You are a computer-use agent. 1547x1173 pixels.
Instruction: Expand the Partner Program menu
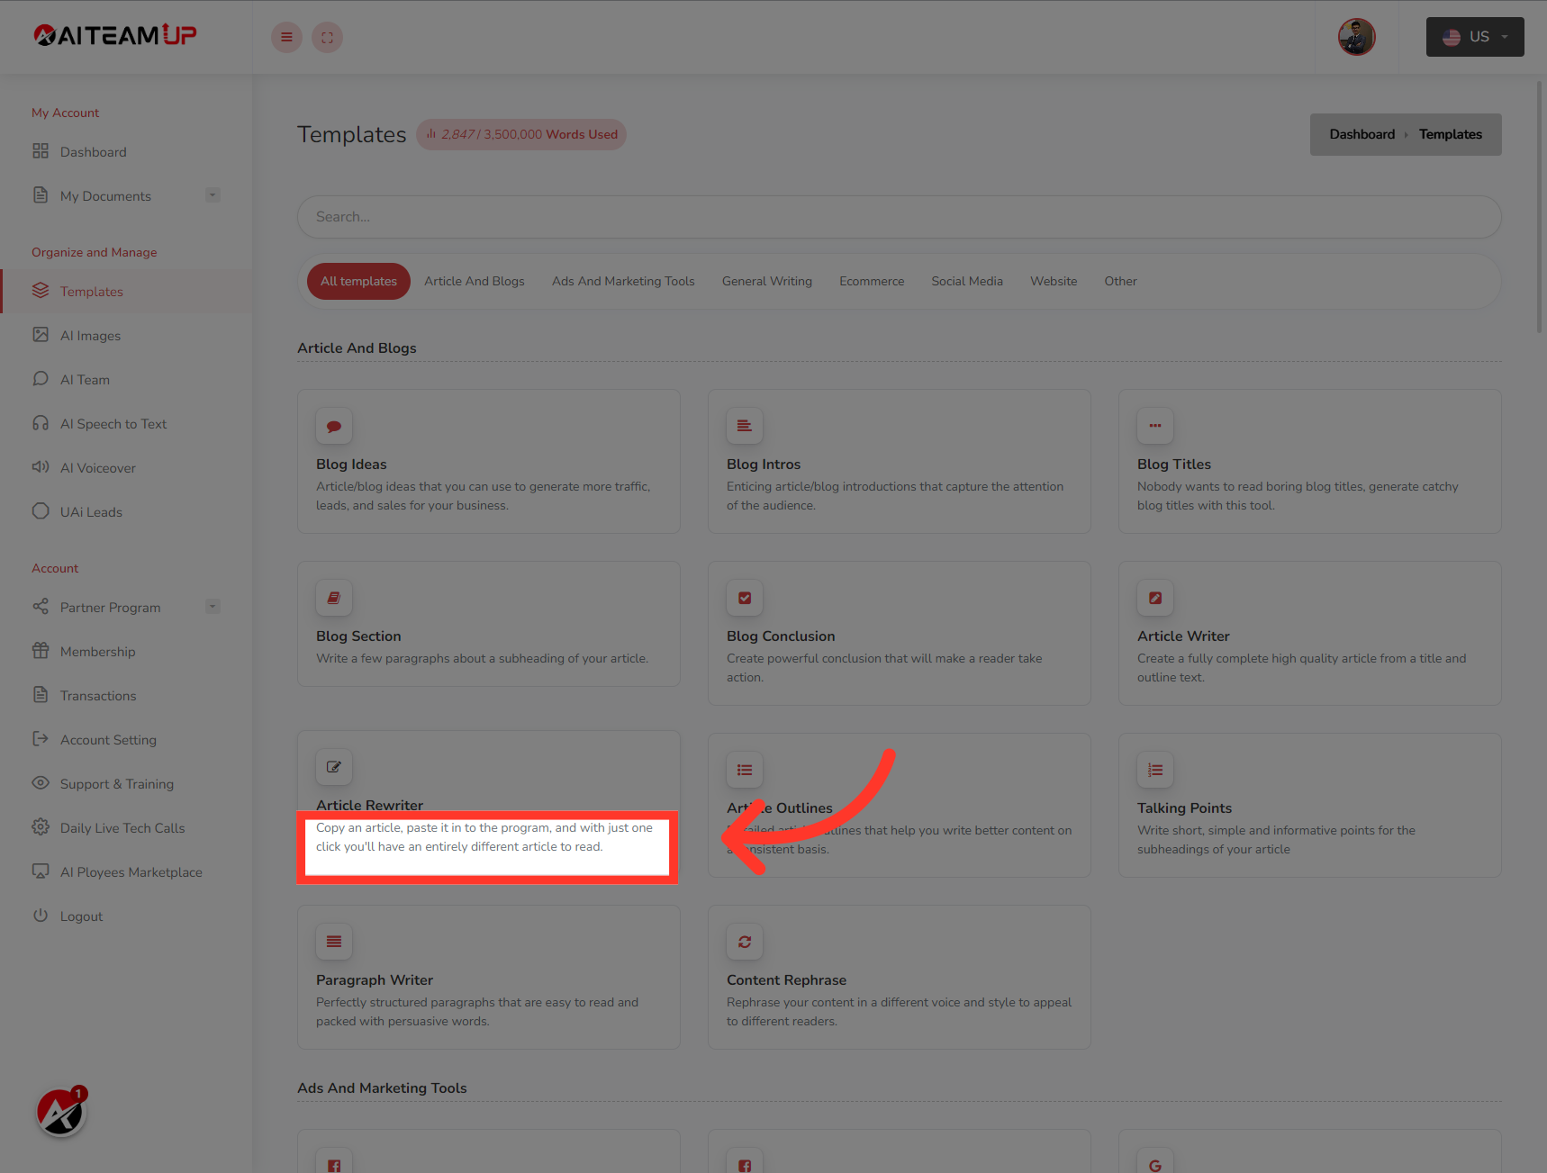pos(213,606)
